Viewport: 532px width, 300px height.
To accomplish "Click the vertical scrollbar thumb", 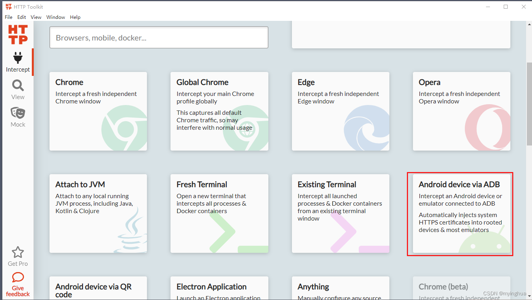I will coord(529,103).
